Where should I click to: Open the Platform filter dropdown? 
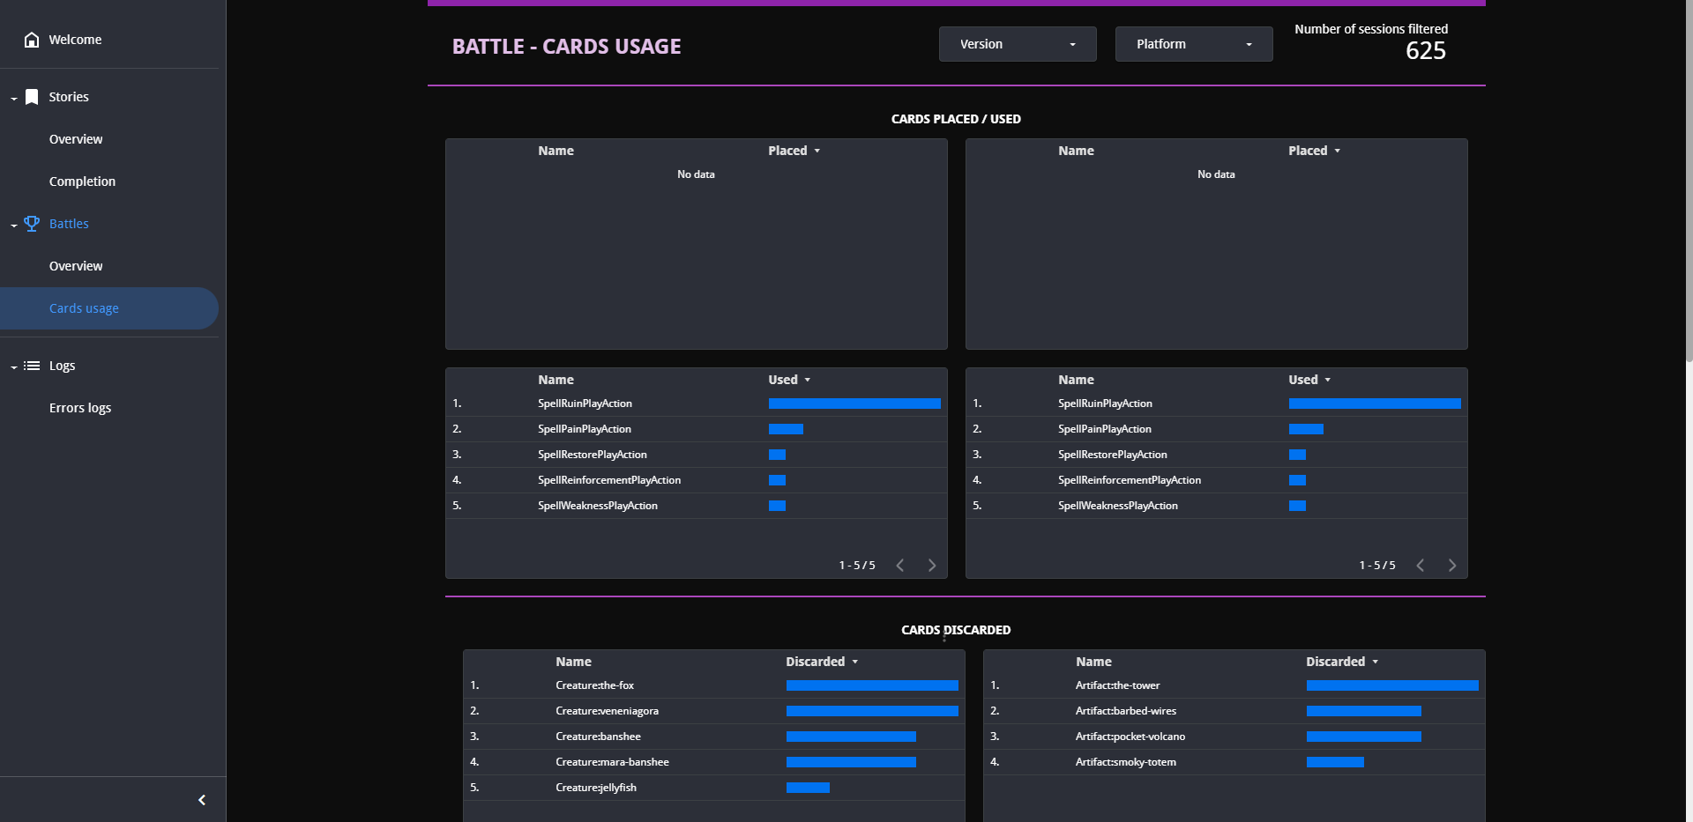1194,44
